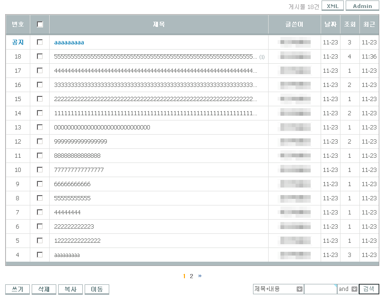Click the next-page double arrow icon
The width and height of the screenshot is (384, 299).
tap(200, 276)
